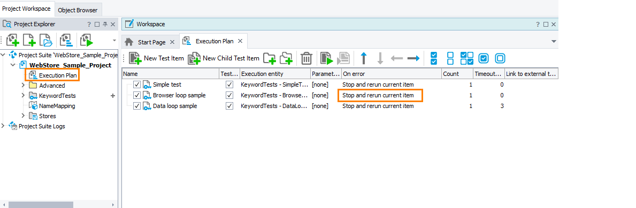Run focused test item toolbar icon

pyautogui.click(x=326, y=58)
